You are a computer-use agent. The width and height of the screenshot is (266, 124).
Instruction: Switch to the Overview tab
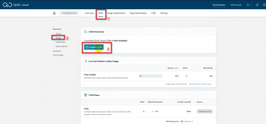89,13
